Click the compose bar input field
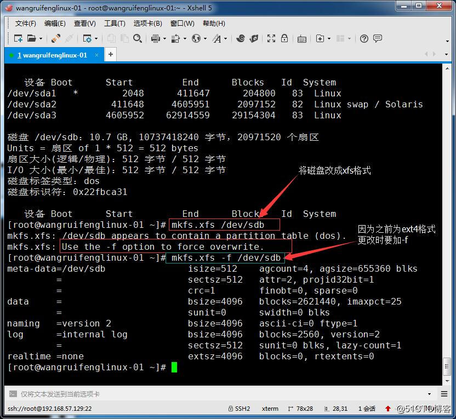456x419 pixels. (x=221, y=394)
